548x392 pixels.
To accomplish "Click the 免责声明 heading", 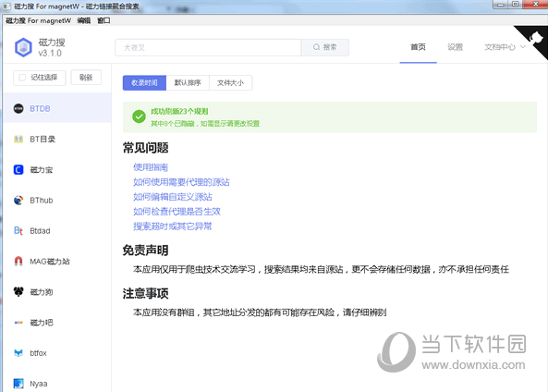I will point(145,250).
